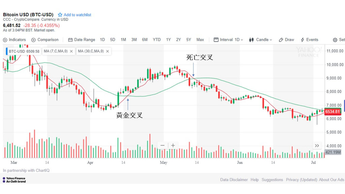This screenshot has height=194, width=345.
Task: Click the 6534.81 current price tag
Action: tap(333, 111)
